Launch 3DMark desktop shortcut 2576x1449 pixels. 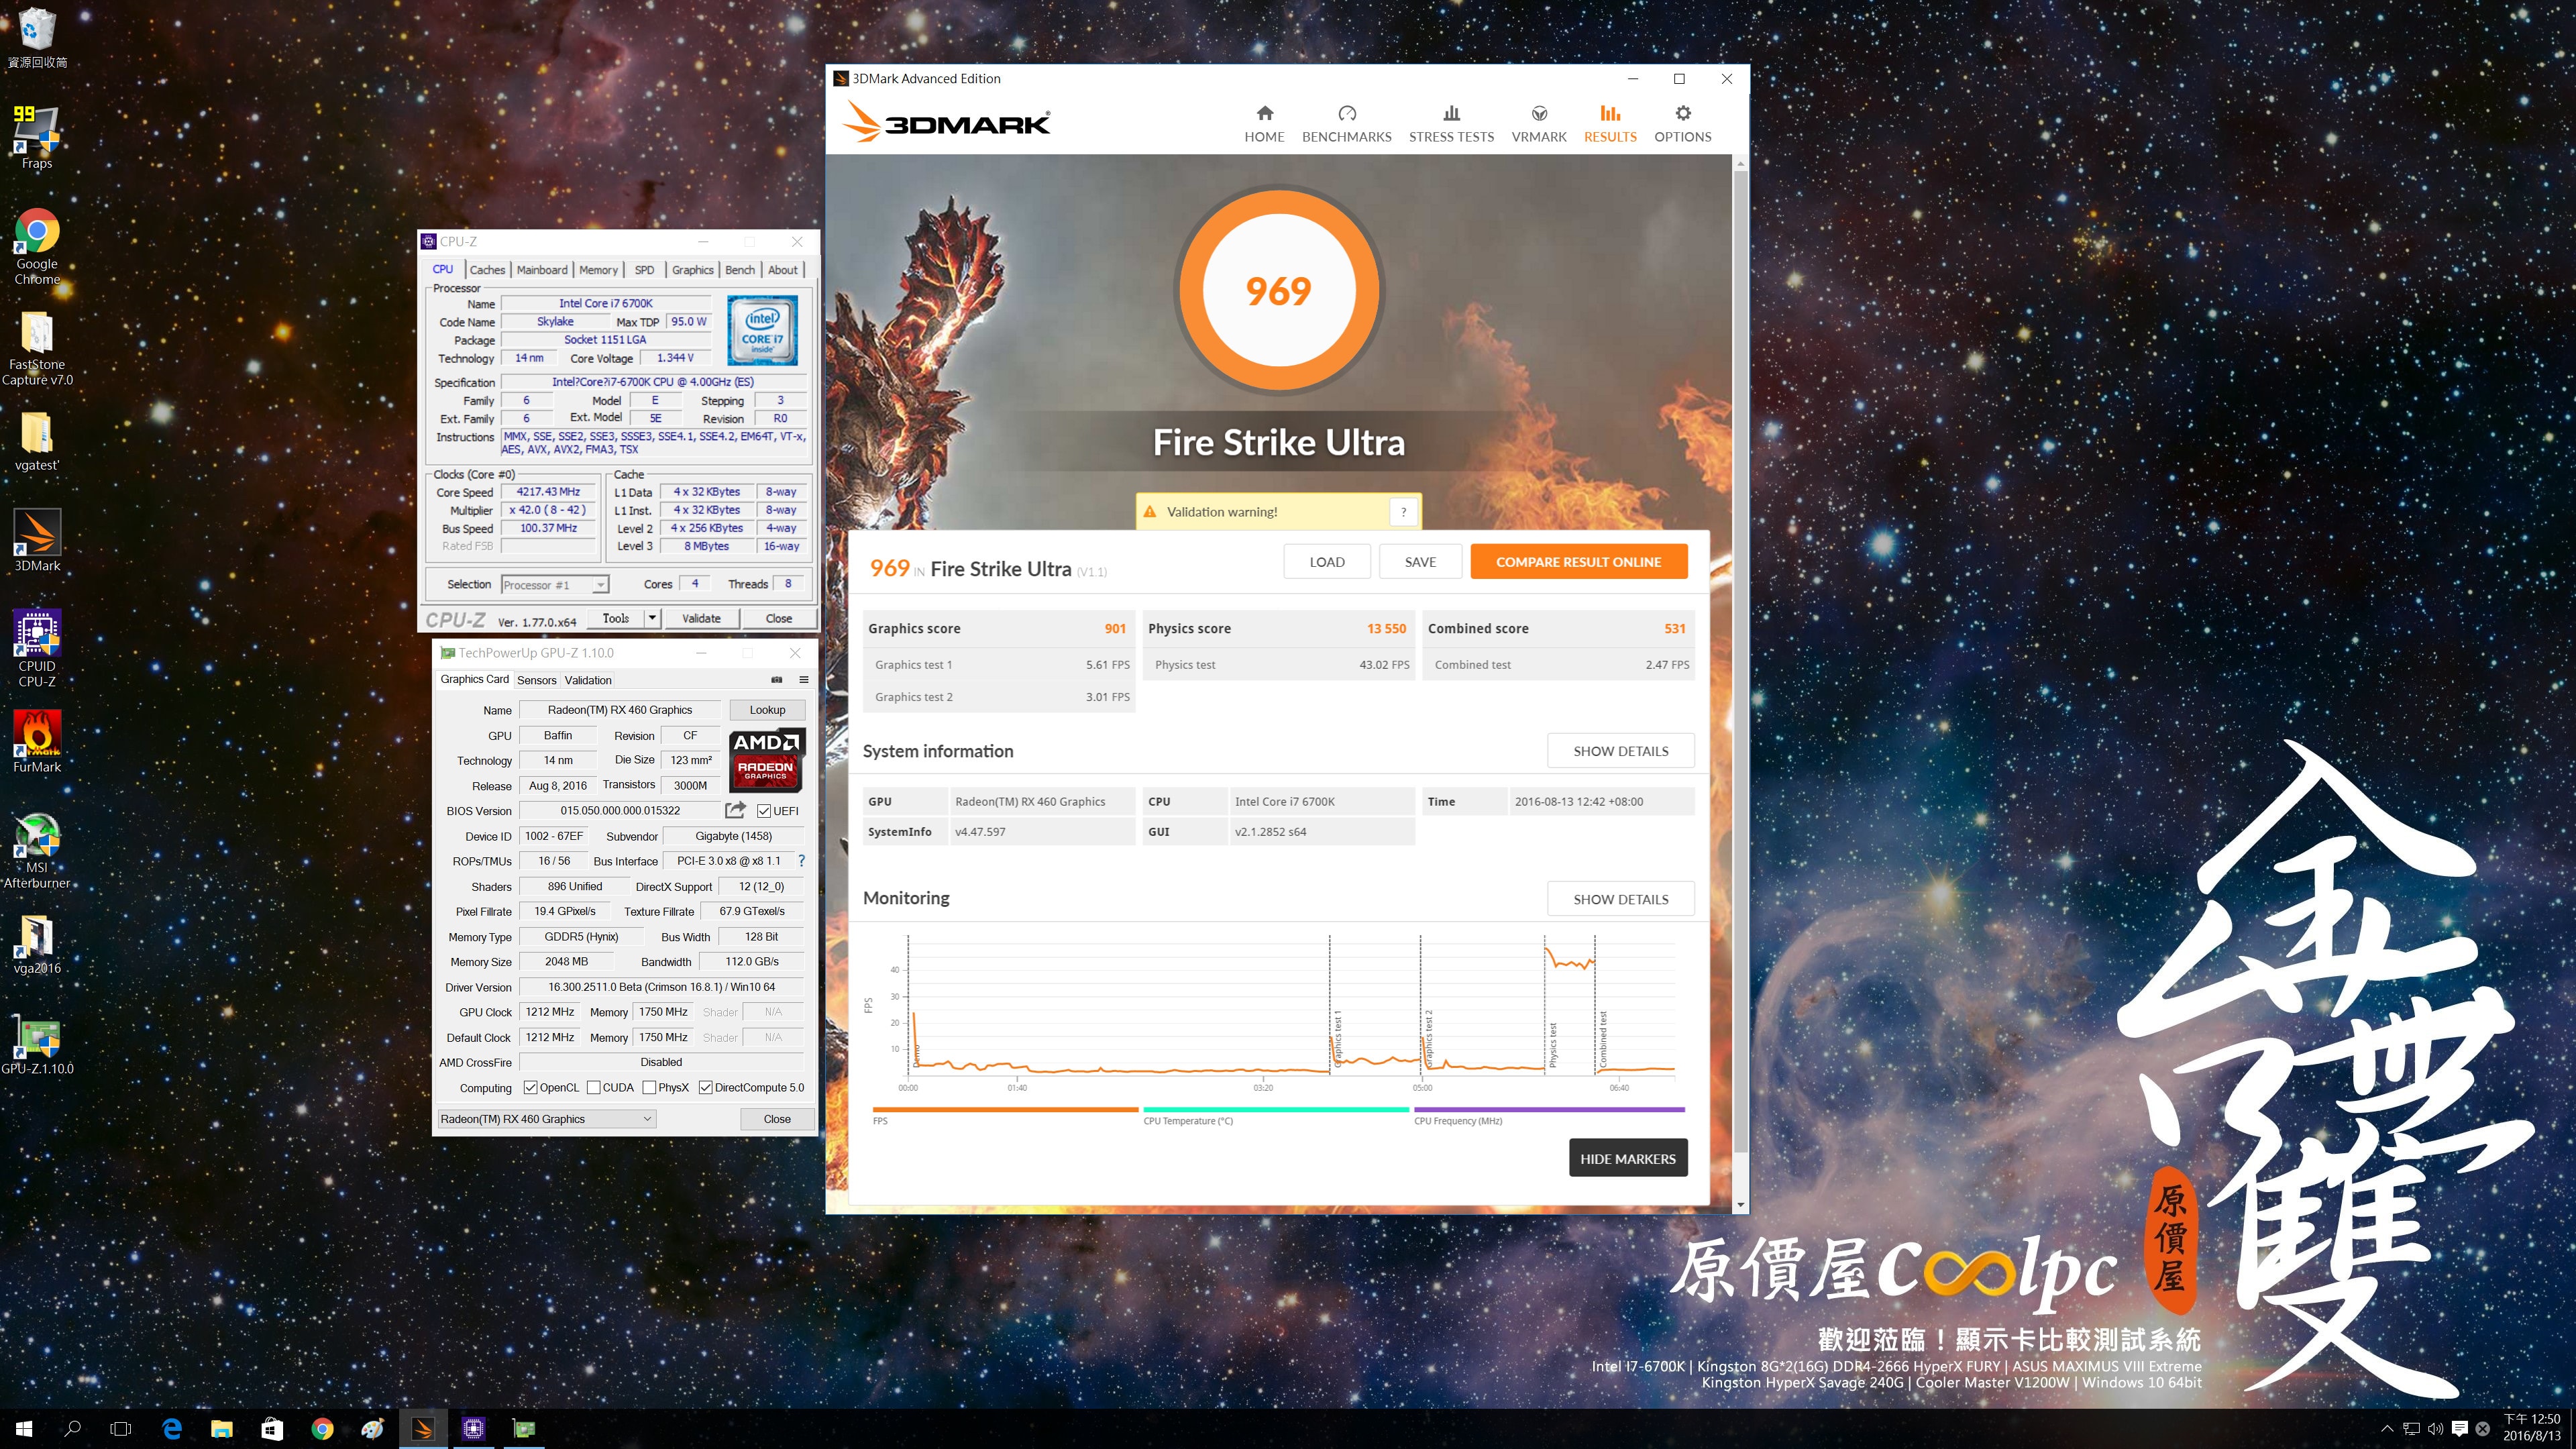click(x=37, y=540)
